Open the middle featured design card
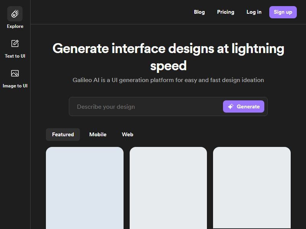This screenshot has width=306, height=229. [168, 188]
